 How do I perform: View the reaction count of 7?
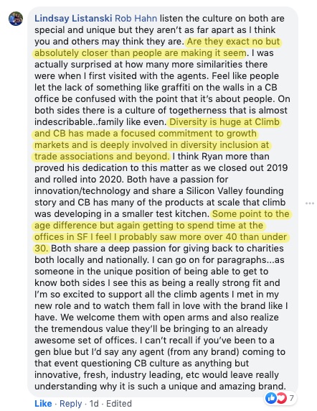292,398
